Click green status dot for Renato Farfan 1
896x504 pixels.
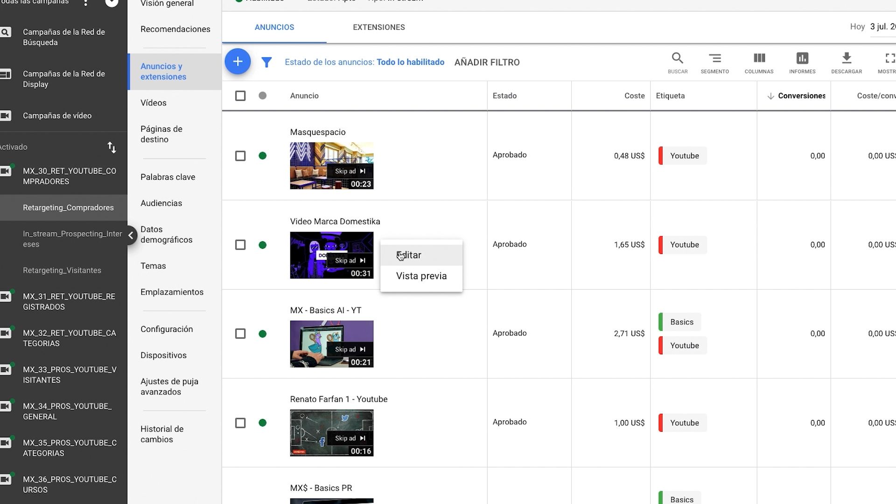[263, 423]
